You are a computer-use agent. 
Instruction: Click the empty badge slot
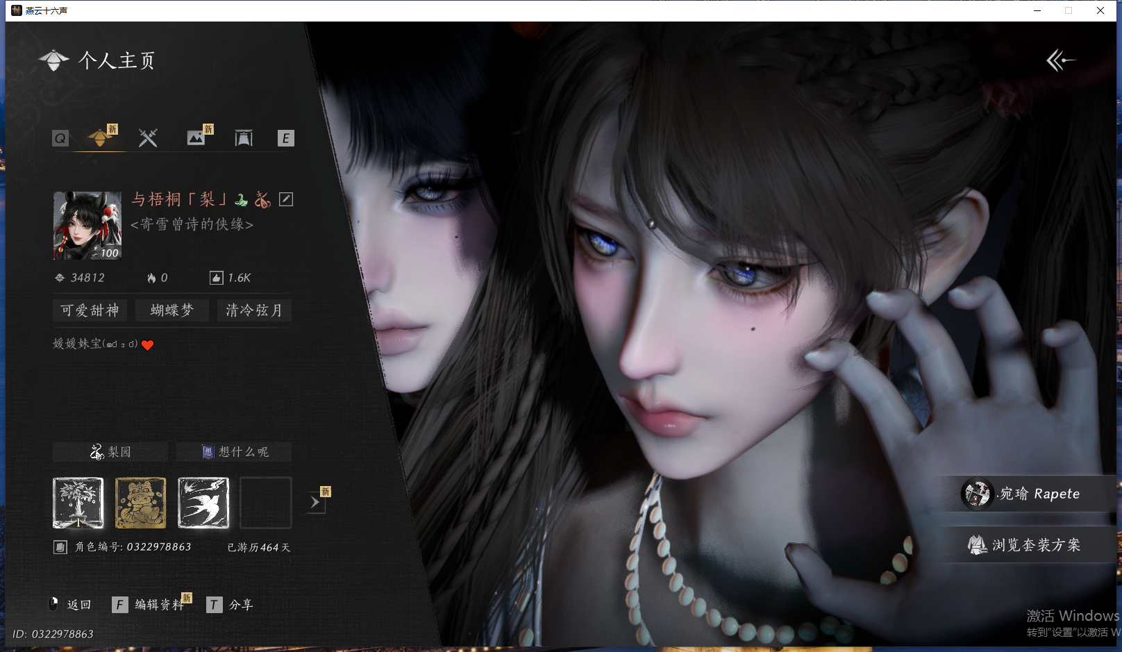click(265, 503)
